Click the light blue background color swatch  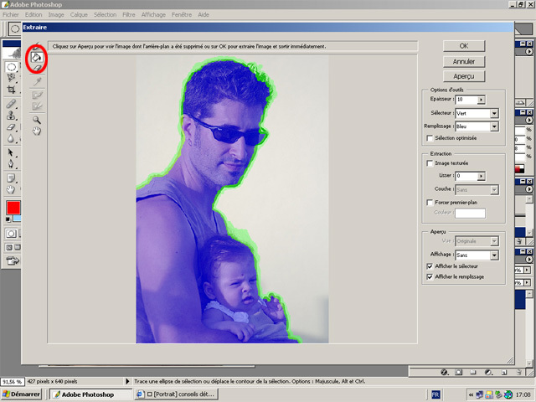coord(17,219)
